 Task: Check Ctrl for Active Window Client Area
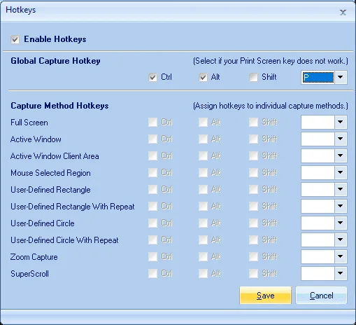[152, 155]
